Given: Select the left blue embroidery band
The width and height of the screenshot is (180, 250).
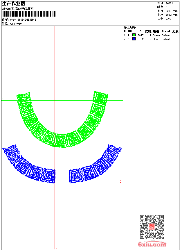Looking at the screenshot, I should tap(29, 164).
